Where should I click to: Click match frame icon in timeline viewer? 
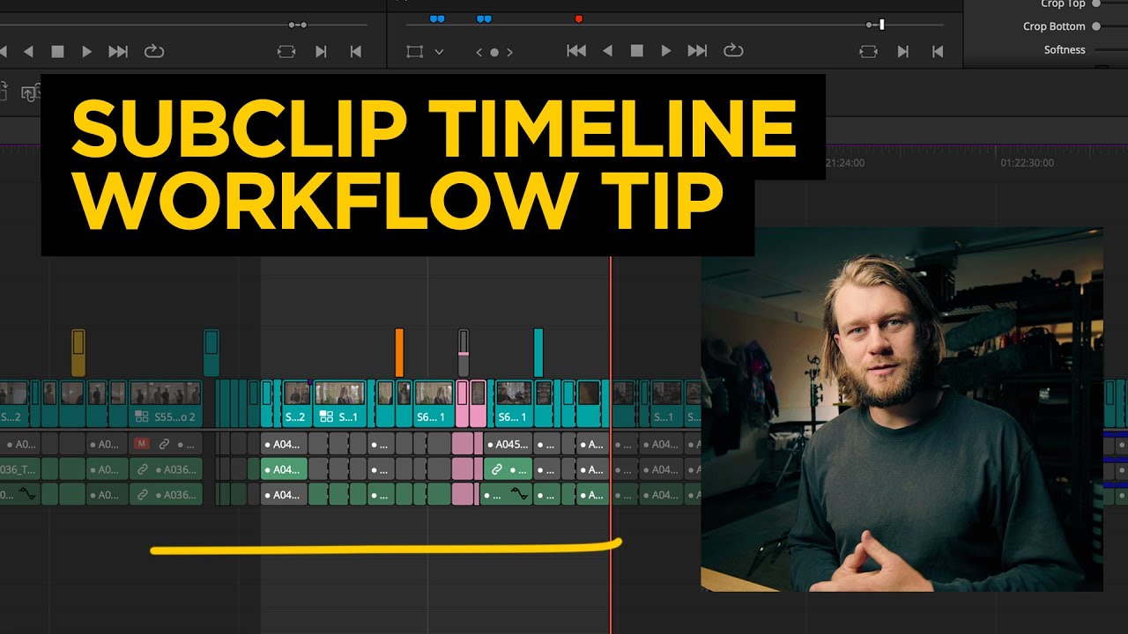(x=868, y=52)
